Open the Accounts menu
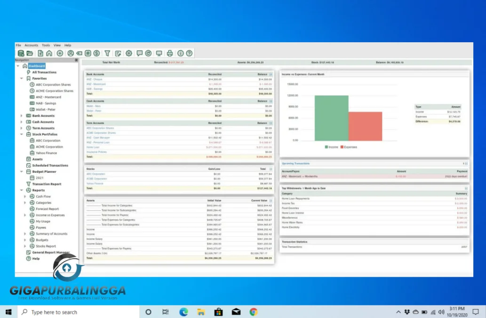This screenshot has width=486, height=318. pos(32,45)
